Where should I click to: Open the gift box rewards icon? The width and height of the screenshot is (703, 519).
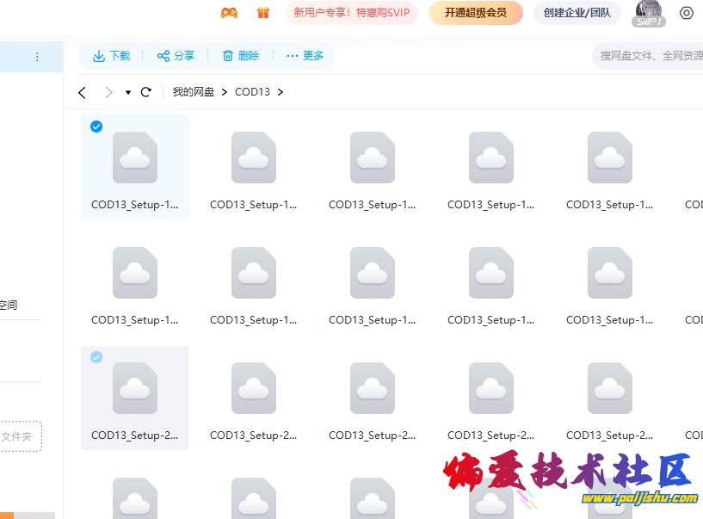pyautogui.click(x=263, y=13)
